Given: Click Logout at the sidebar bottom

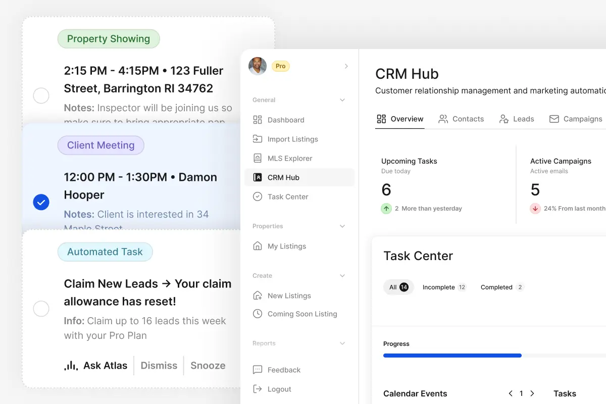Looking at the screenshot, I should pyautogui.click(x=258, y=389).
